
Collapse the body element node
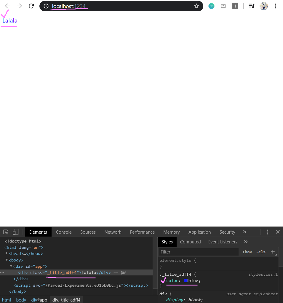tap(7, 260)
